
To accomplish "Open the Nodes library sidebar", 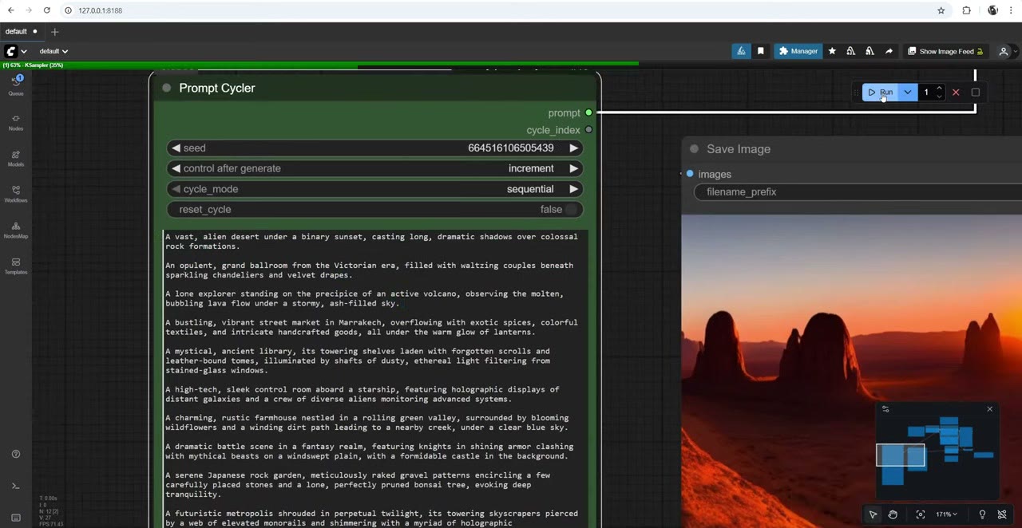I will [x=16, y=122].
